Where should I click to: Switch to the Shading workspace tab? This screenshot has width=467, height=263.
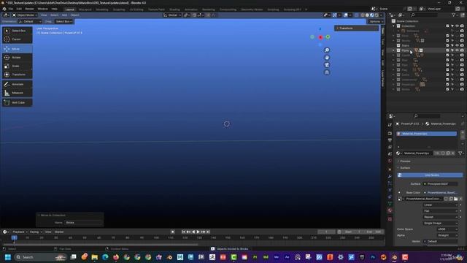pyautogui.click(x=174, y=9)
